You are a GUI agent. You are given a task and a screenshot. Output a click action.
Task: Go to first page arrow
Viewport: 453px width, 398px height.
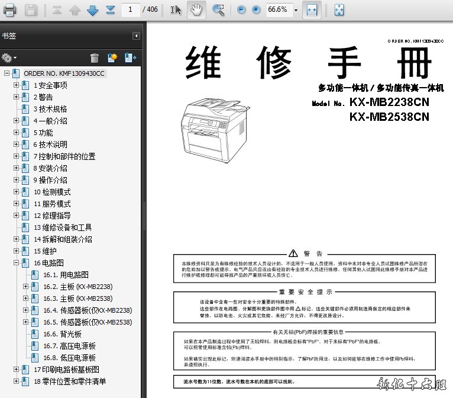(x=57, y=10)
